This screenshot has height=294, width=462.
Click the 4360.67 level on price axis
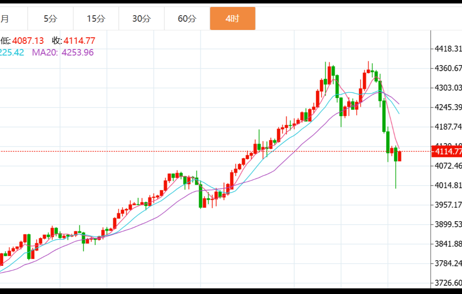point(448,69)
